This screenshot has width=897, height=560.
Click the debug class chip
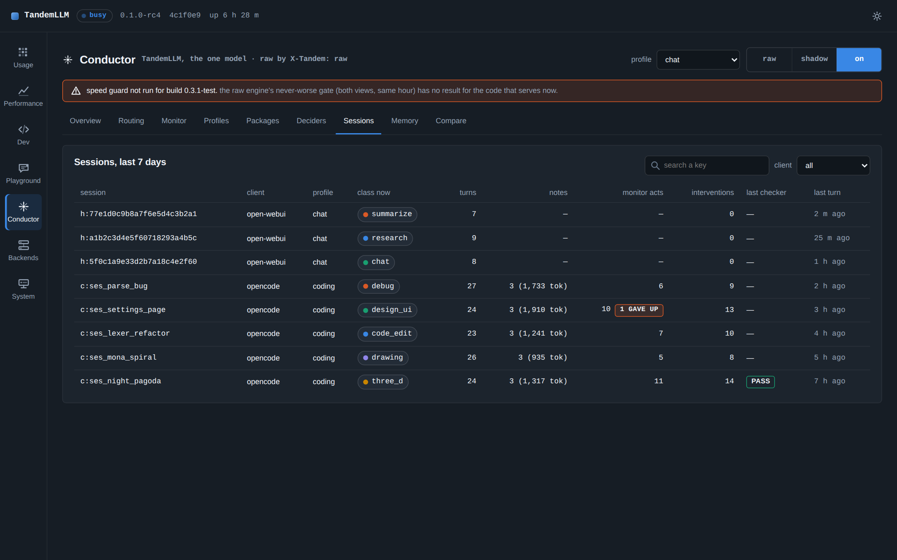pyautogui.click(x=378, y=287)
